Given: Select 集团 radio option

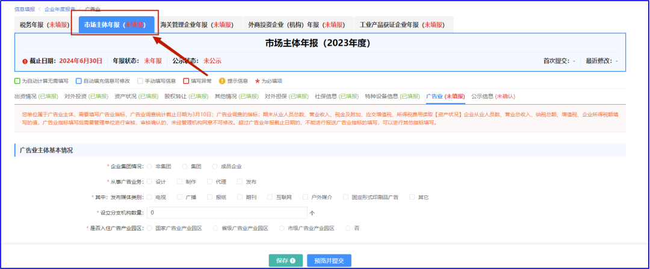Looking at the screenshot, I should click(x=185, y=166).
